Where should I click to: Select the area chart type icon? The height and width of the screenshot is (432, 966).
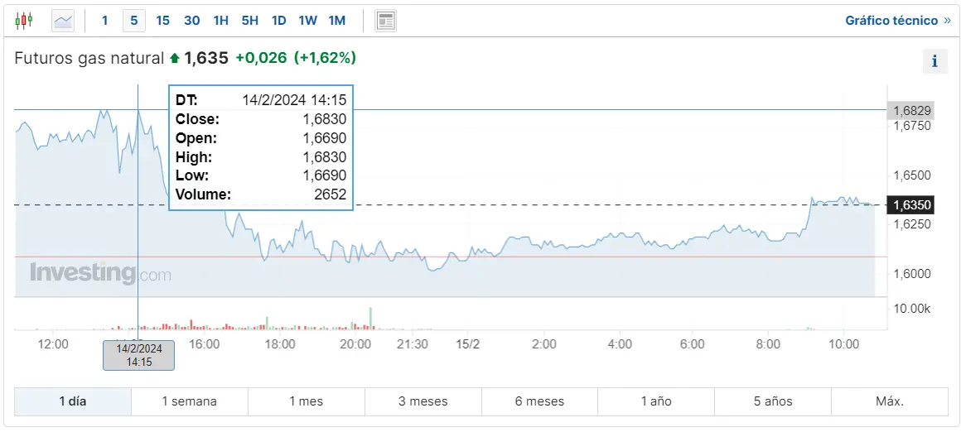pyautogui.click(x=63, y=21)
